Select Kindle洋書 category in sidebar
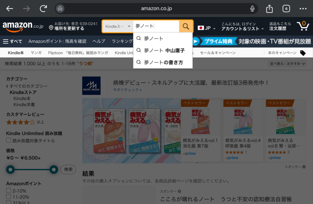The image size is (313, 204). pos(24,105)
